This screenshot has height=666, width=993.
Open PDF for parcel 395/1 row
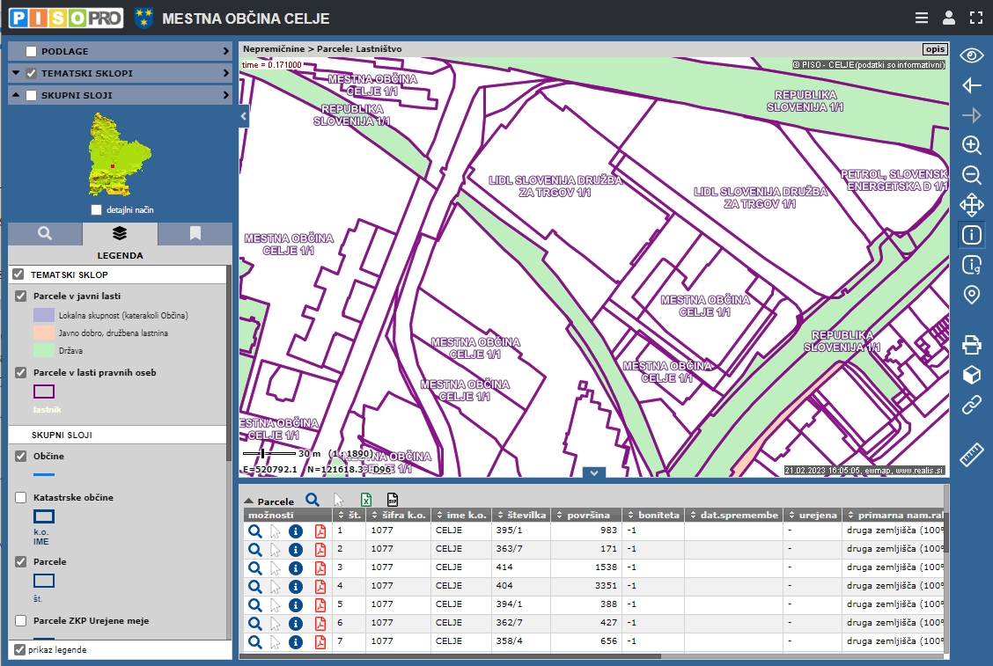tap(320, 531)
